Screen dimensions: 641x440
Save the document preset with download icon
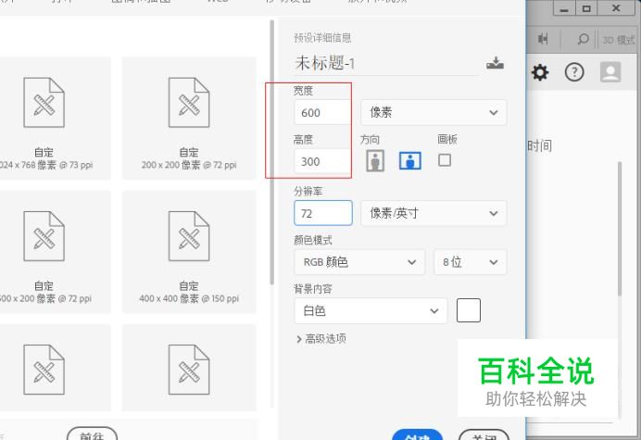(x=495, y=63)
